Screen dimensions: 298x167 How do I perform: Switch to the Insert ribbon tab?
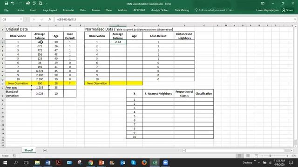click(x=33, y=10)
